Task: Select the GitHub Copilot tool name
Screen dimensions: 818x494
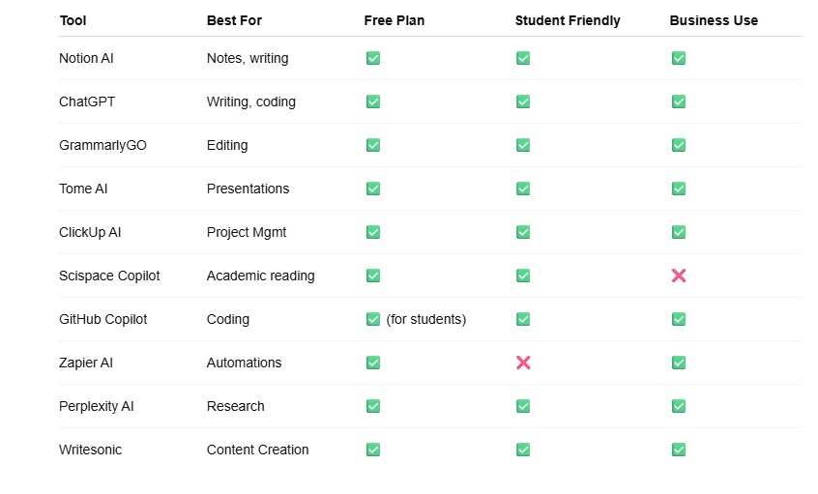Action: click(x=103, y=319)
